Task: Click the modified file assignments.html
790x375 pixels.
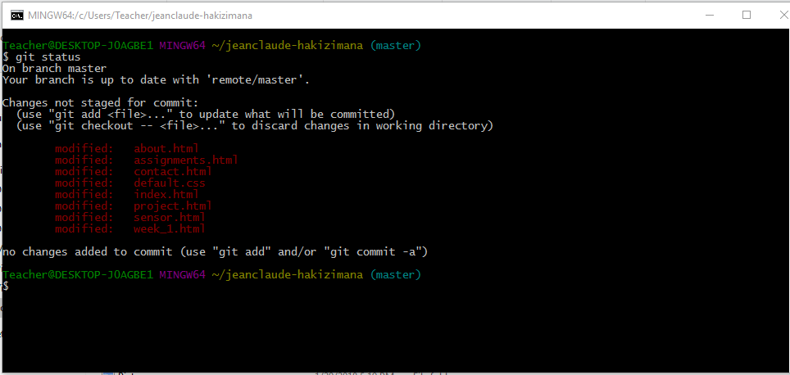Action: click(x=186, y=160)
